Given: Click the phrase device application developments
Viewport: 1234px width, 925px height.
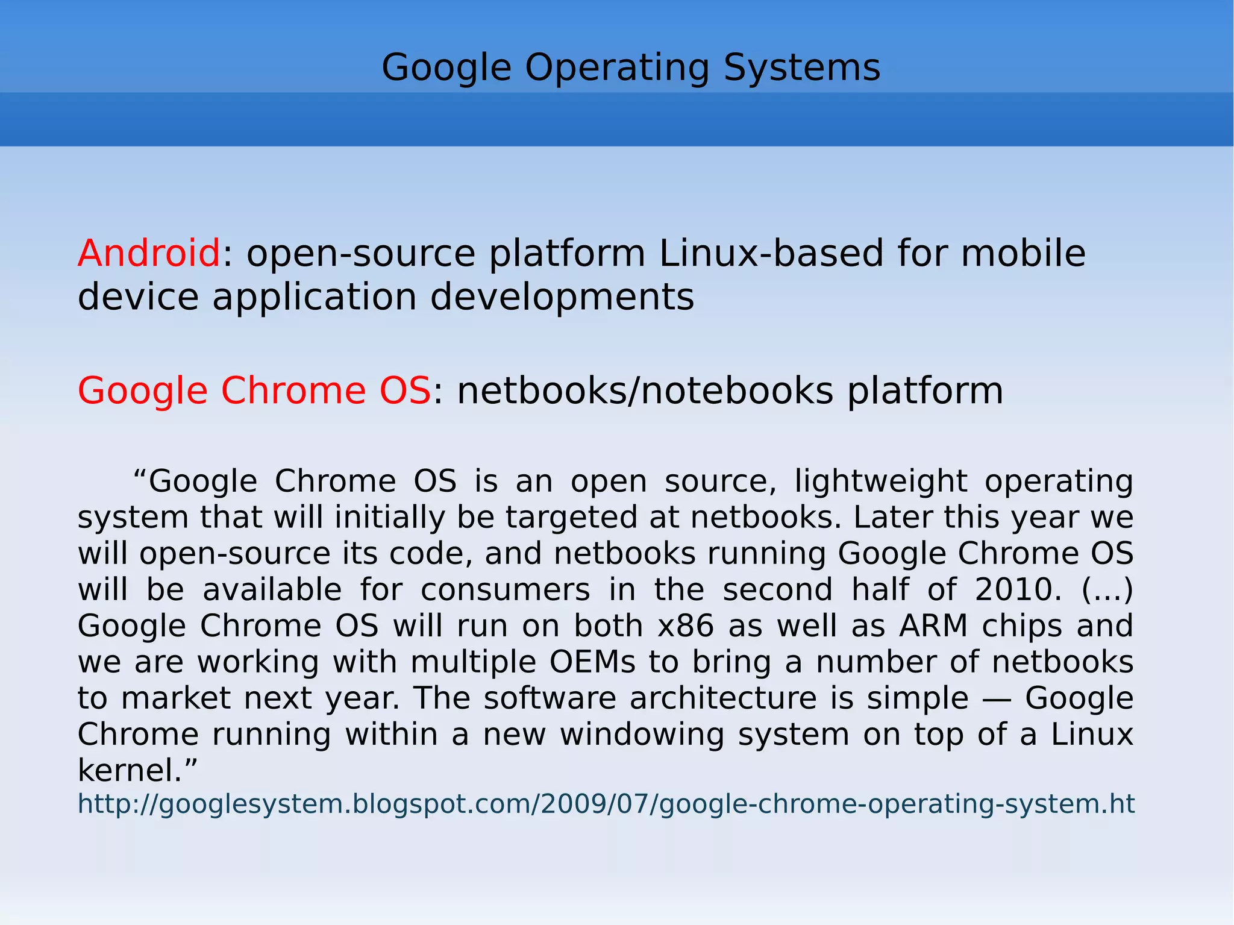Looking at the screenshot, I should (x=386, y=297).
